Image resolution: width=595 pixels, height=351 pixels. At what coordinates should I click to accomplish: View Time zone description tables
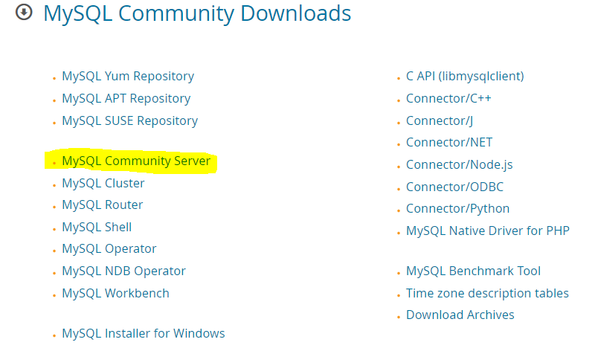[487, 293]
